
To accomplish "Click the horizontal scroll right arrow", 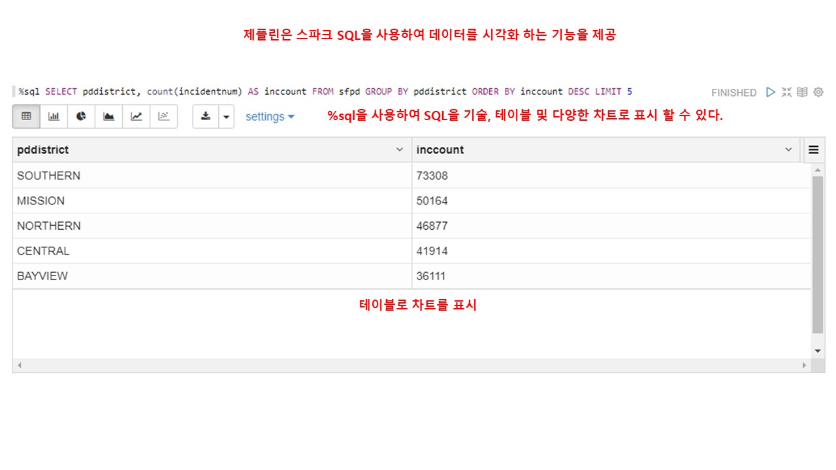I will (x=805, y=366).
